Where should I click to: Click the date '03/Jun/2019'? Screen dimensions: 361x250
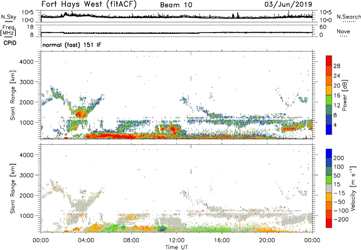(x=288, y=5)
